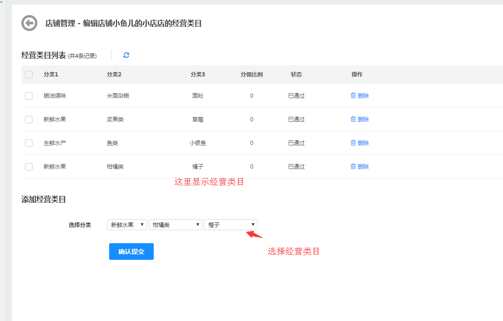Click trash icon for 草莓 row

click(x=353, y=119)
